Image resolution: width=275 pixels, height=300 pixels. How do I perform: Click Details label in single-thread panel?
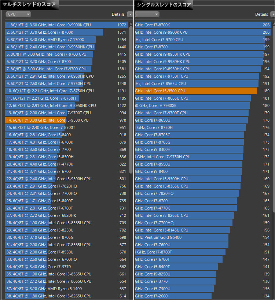261,14
